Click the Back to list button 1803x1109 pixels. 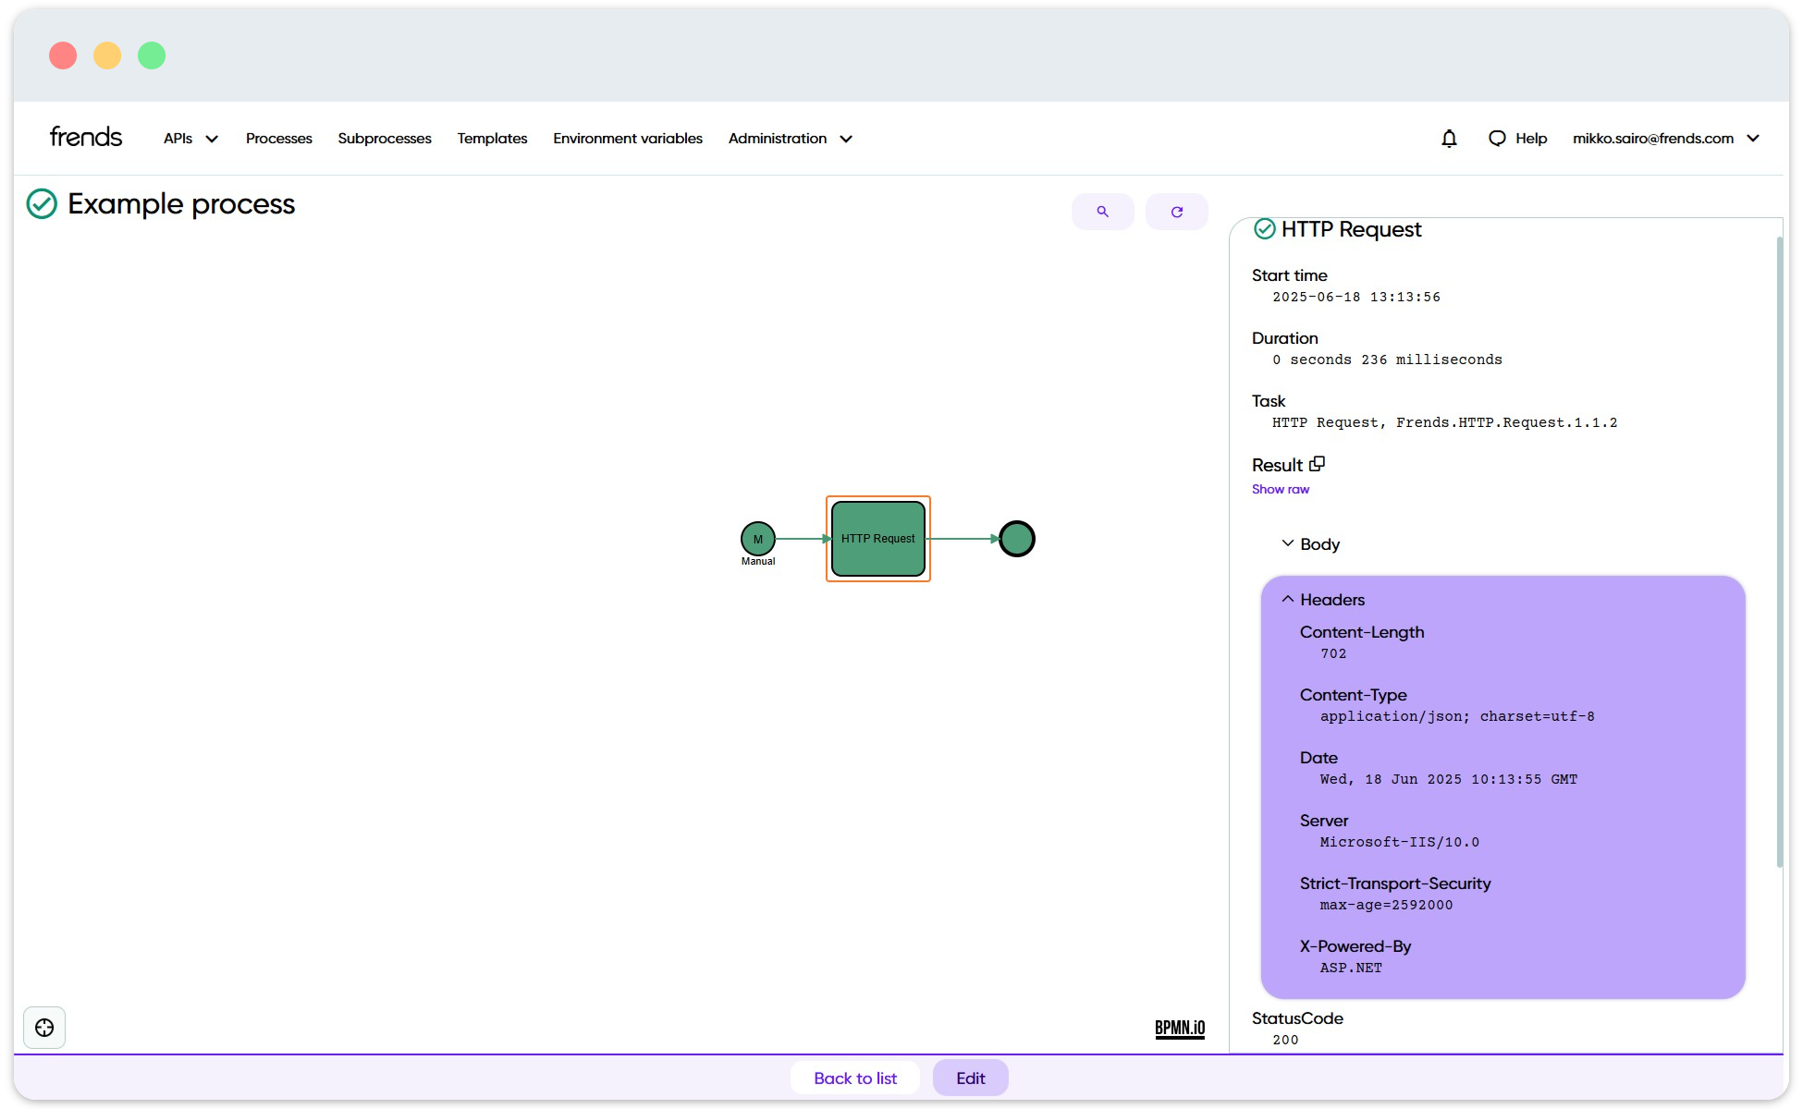[x=854, y=1078]
